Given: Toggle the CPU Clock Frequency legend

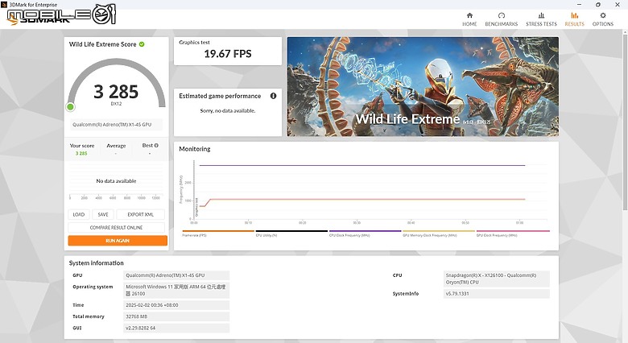Looking at the screenshot, I should click(365, 233).
